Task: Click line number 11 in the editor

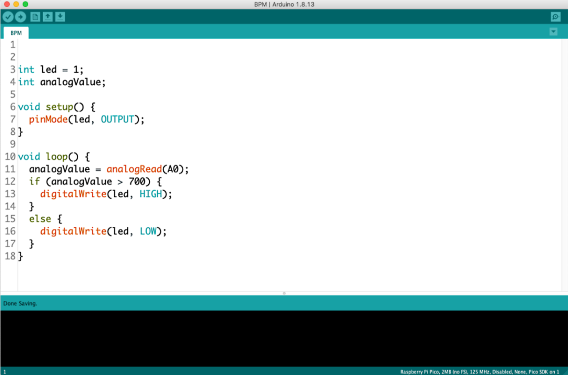Action: [x=10, y=169]
